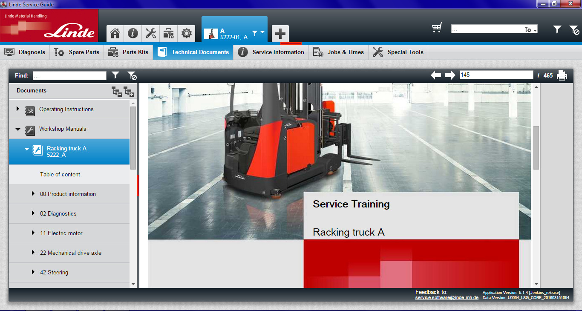
Task: Click the documents tree scrollbar thumb
Action: pos(133,138)
